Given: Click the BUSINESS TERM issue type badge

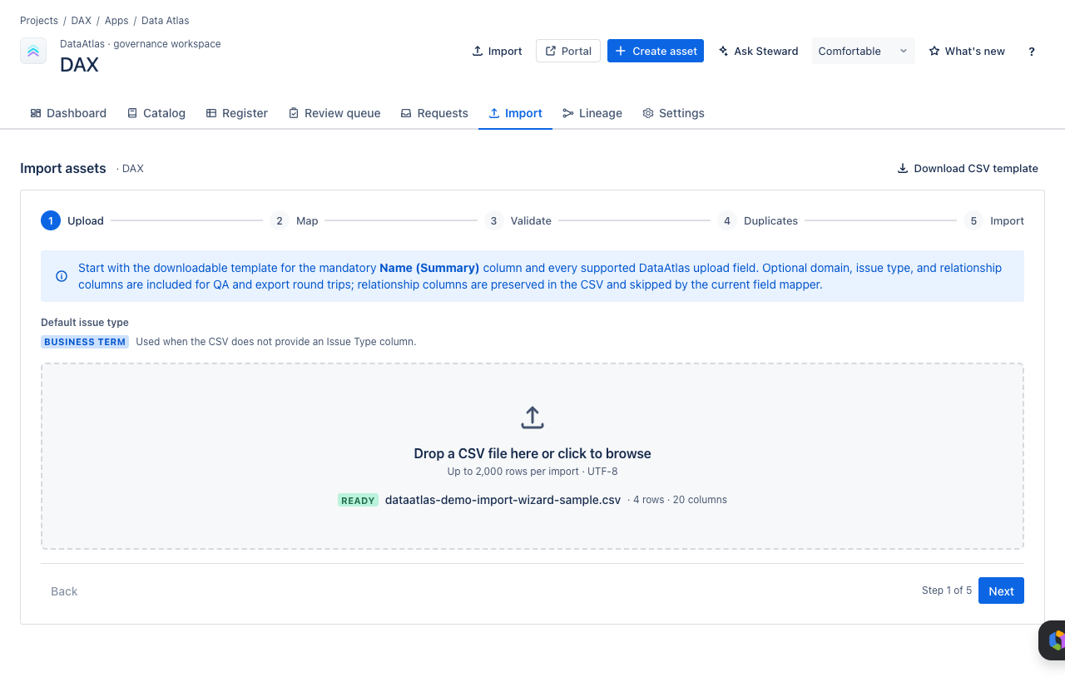Looking at the screenshot, I should click(85, 342).
